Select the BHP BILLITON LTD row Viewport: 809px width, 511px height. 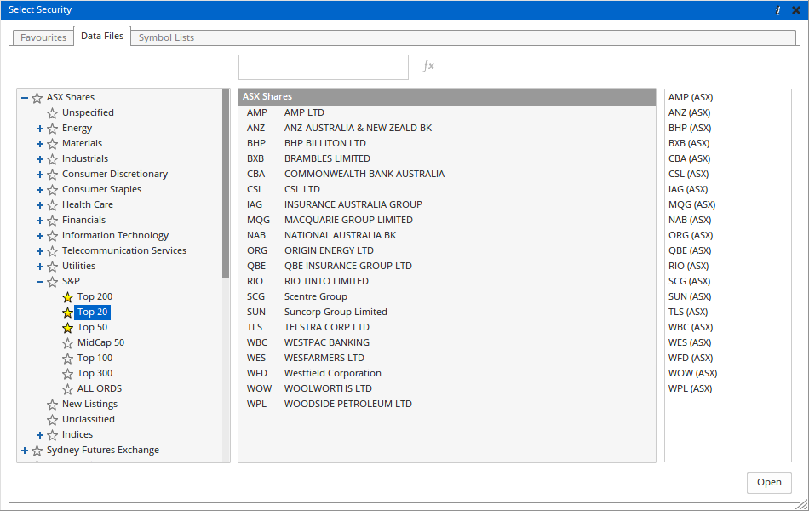click(447, 143)
